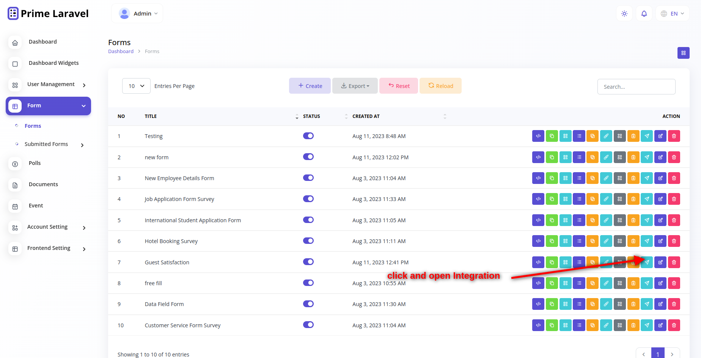The height and width of the screenshot is (358, 701).
Task: Open the Admin user menu
Action: (137, 14)
